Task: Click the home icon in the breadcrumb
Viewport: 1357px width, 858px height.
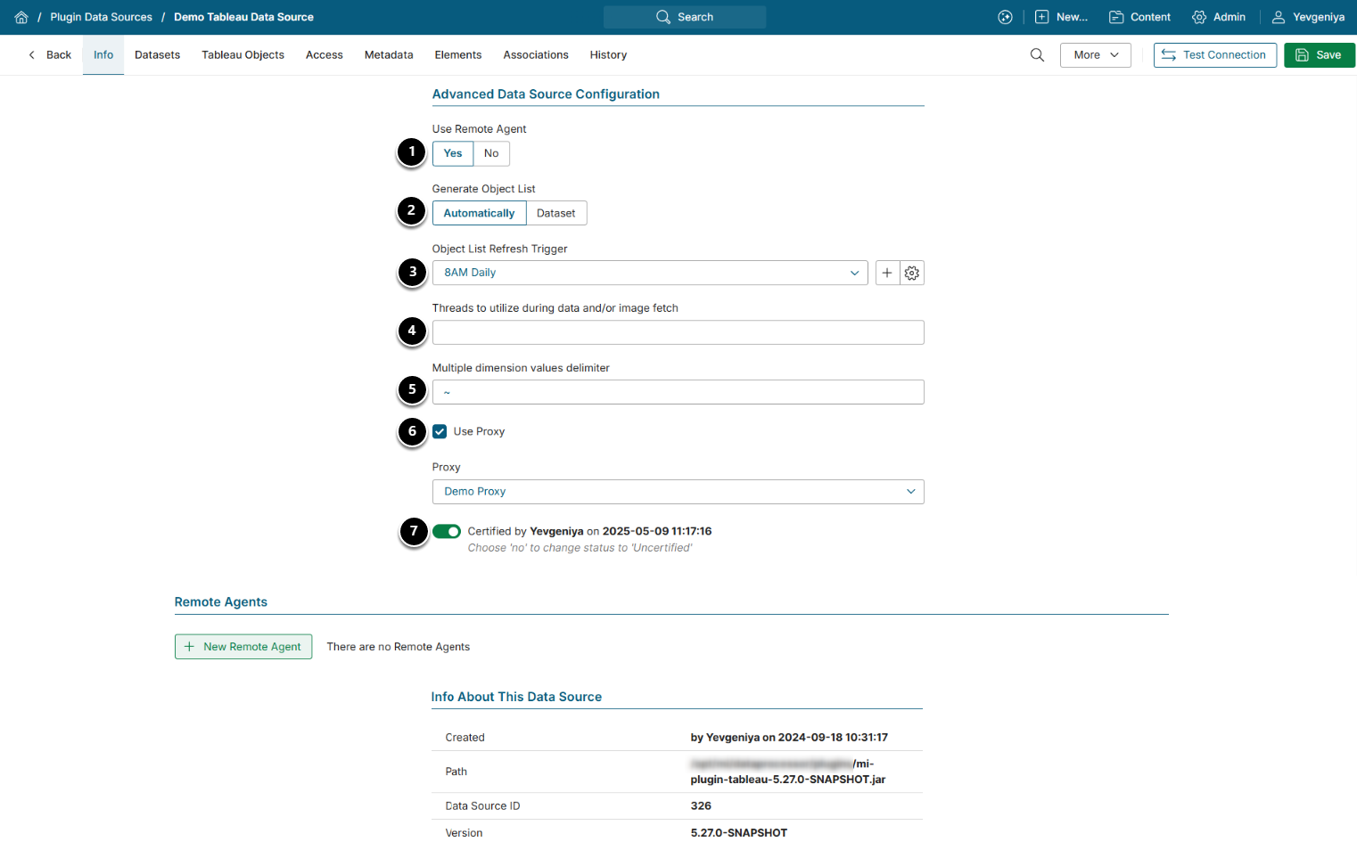Action: [x=21, y=17]
